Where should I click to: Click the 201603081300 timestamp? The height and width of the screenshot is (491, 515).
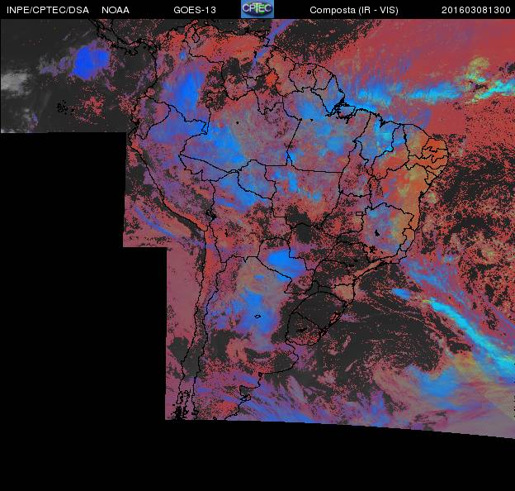pyautogui.click(x=476, y=10)
